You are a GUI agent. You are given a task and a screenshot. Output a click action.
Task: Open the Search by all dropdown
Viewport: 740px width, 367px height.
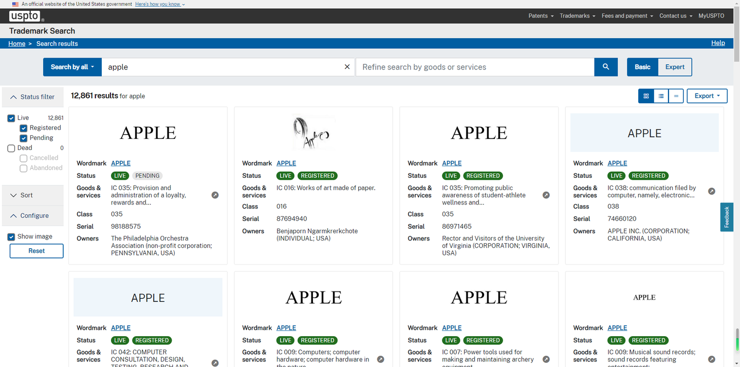72,67
